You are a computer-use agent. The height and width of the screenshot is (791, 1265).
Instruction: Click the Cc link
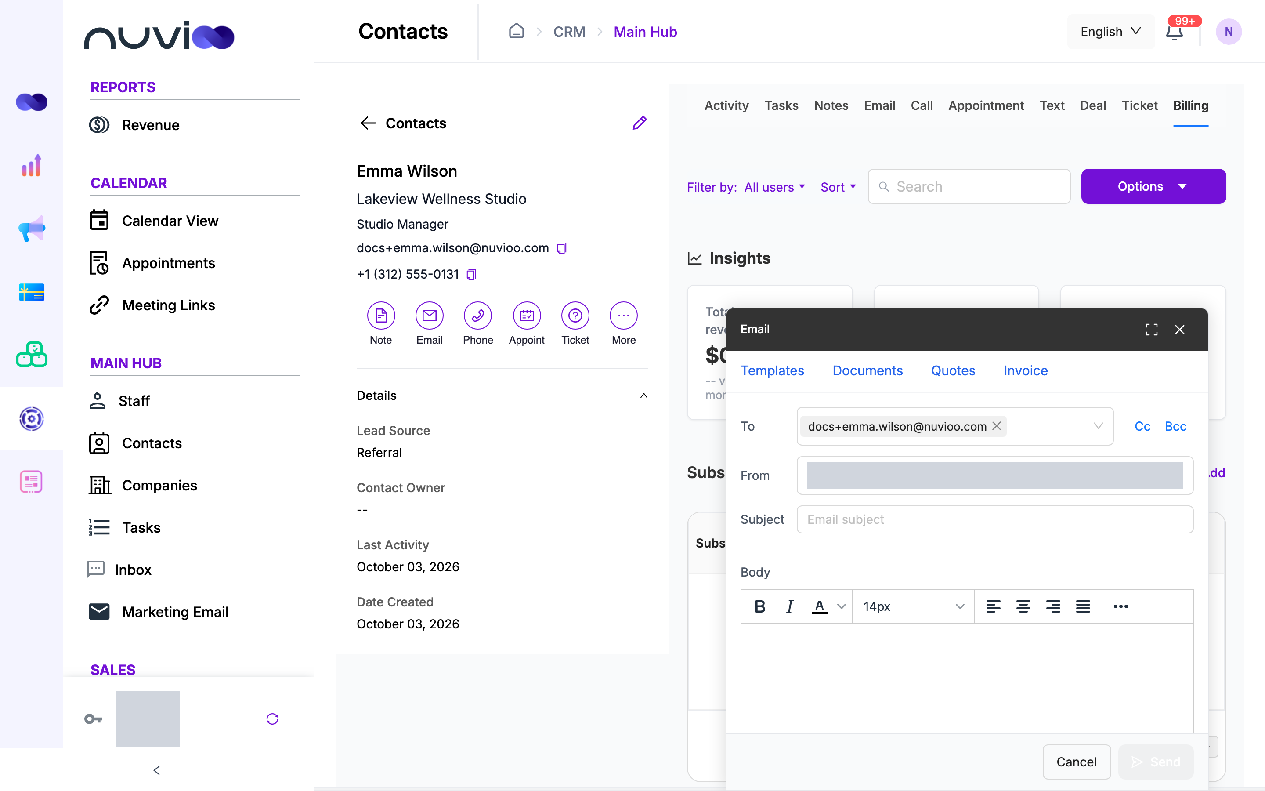click(x=1142, y=426)
